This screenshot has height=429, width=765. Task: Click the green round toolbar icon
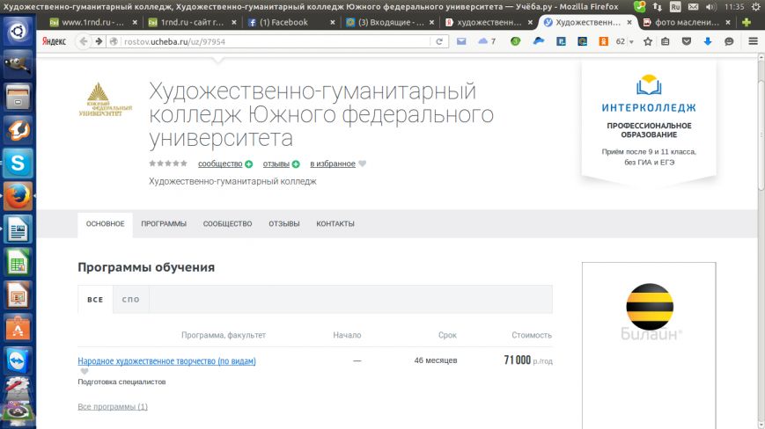pos(515,41)
